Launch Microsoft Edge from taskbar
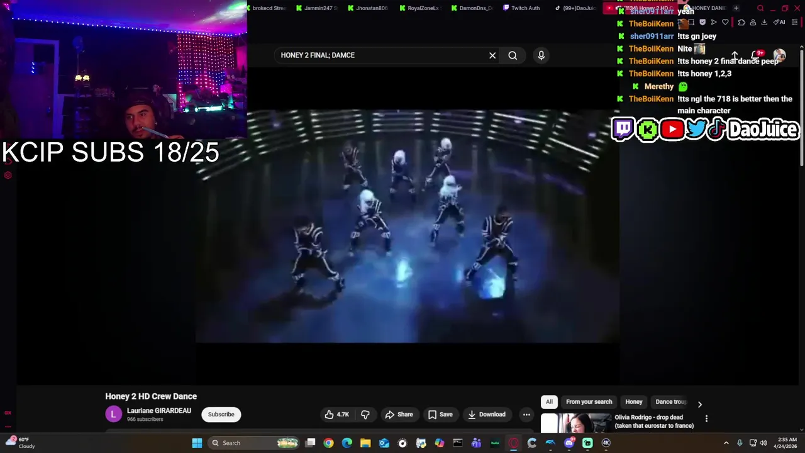This screenshot has height=453, width=805. point(347,443)
